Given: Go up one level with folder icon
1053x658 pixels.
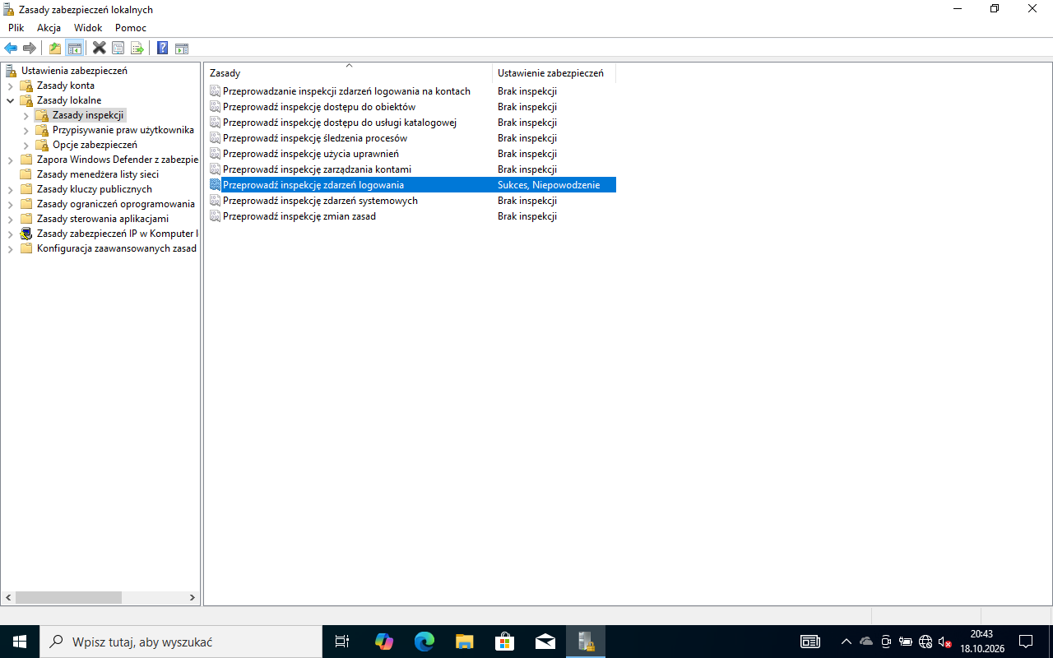Looking at the screenshot, I should [x=55, y=49].
